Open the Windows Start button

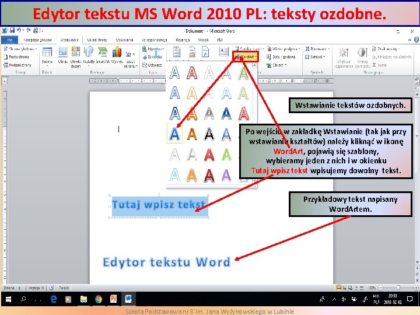(8, 299)
